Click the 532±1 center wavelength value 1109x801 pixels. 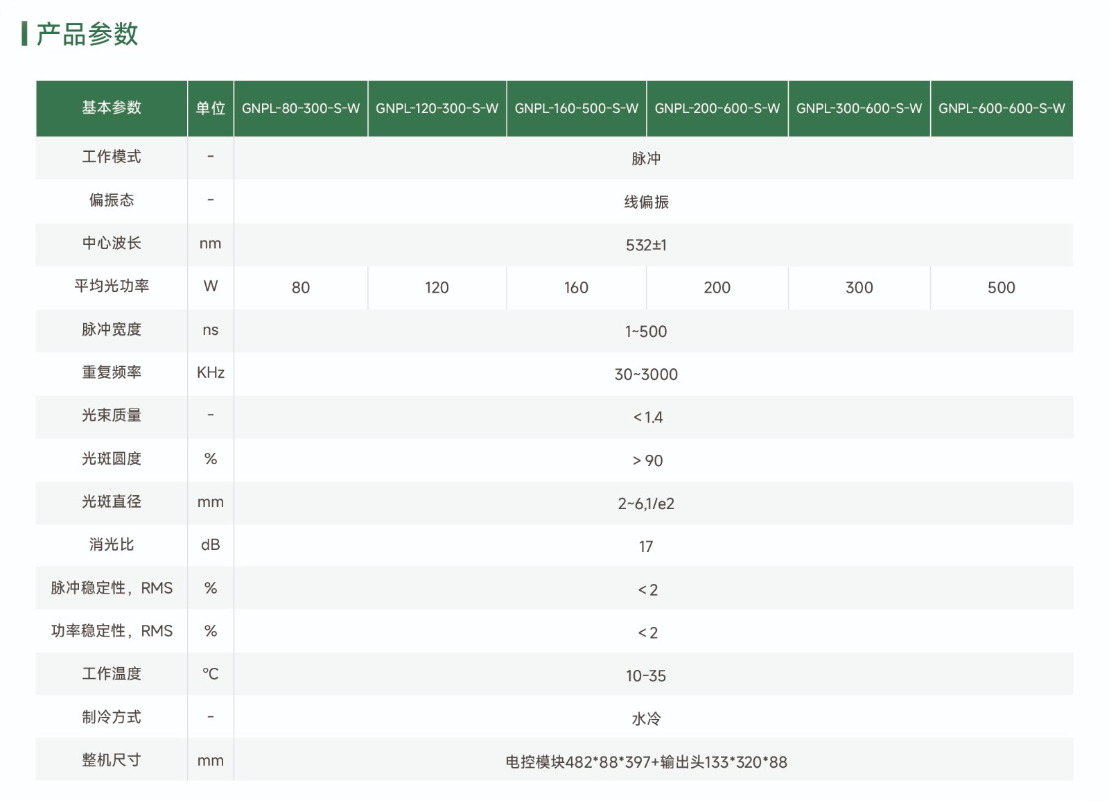(x=646, y=245)
